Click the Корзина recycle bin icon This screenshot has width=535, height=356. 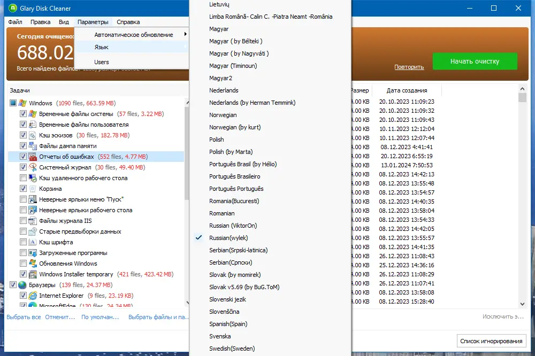tap(33, 189)
